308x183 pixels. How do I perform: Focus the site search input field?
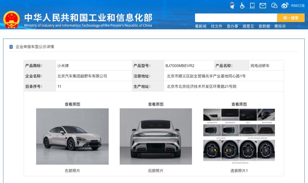click(x=236, y=18)
